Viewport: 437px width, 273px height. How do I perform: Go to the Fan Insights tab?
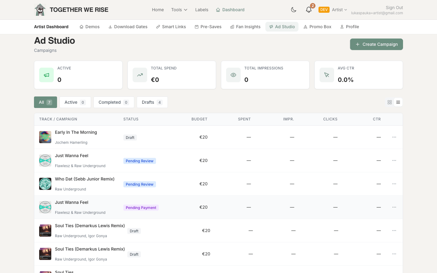[245, 27]
